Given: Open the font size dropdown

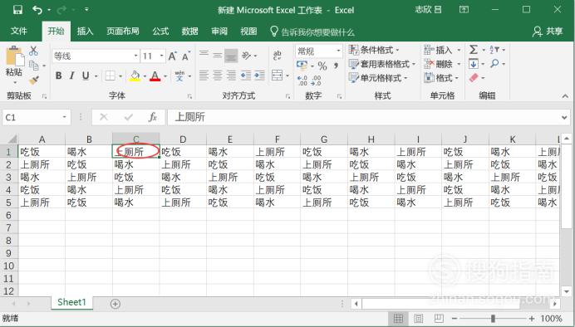Looking at the screenshot, I should 162,56.
